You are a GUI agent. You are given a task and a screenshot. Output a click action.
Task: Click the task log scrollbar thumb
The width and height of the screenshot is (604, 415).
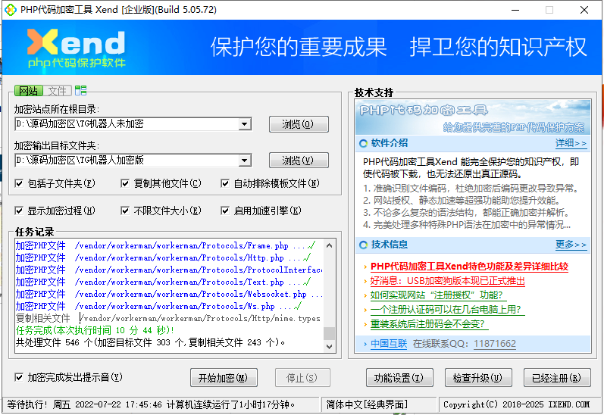329,333
